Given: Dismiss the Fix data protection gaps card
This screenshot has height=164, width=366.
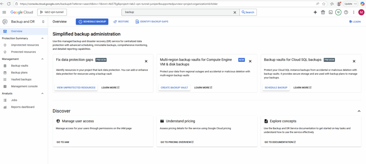Looking at the screenshot, I should (146, 61).
